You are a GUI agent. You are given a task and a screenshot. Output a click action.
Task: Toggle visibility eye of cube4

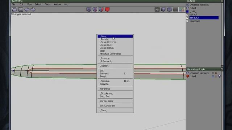tap(213, 76)
